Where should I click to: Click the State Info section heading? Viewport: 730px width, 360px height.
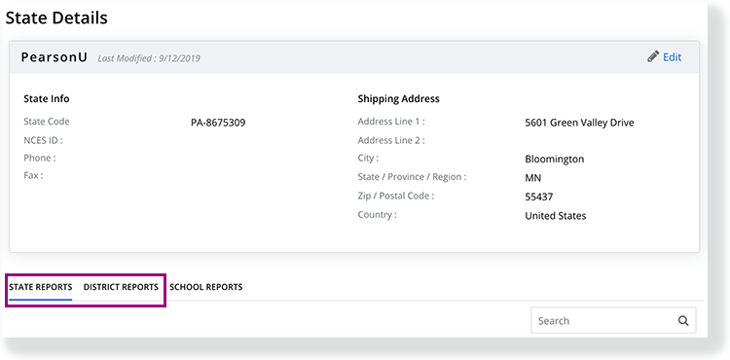[x=47, y=98]
